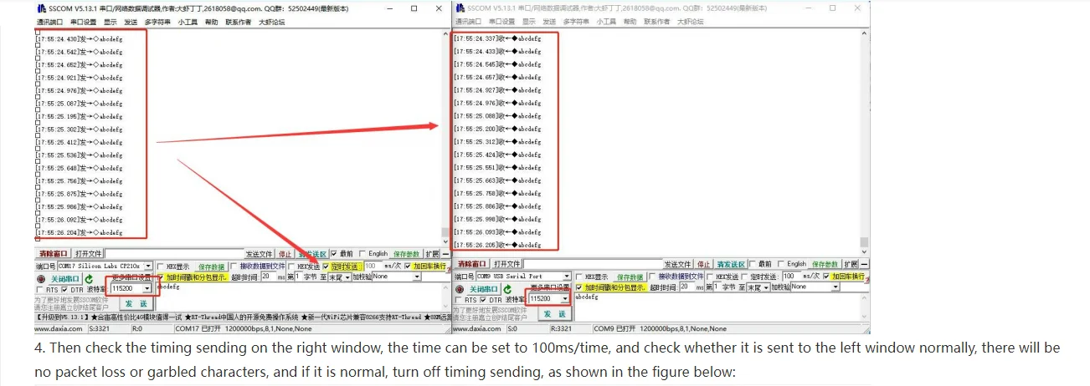
Task: Open COM17 Silicon Labs port dropdown
Action: (x=148, y=266)
